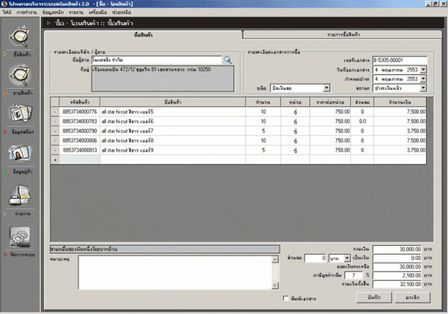Image resolution: width=448 pixels, height=314 pixels.
Task: Open the first menu bar item (File)
Action: point(7,12)
